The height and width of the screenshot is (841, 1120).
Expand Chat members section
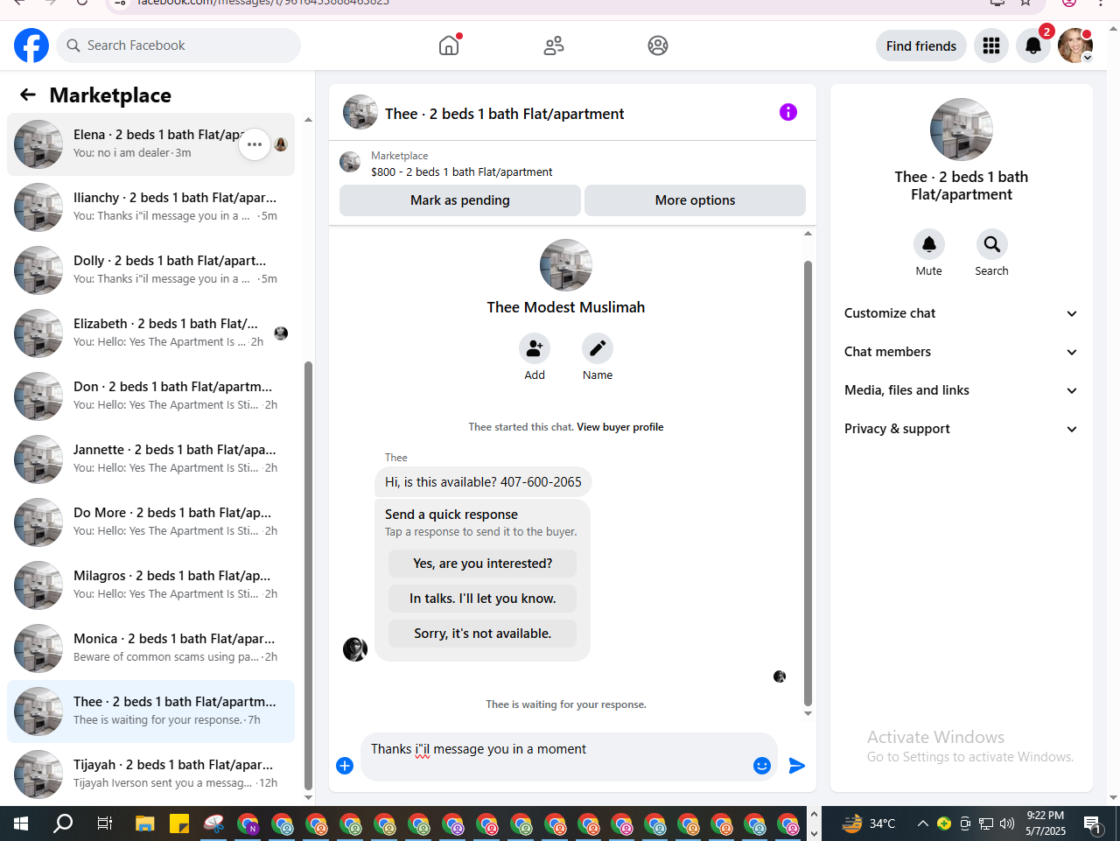(x=961, y=352)
